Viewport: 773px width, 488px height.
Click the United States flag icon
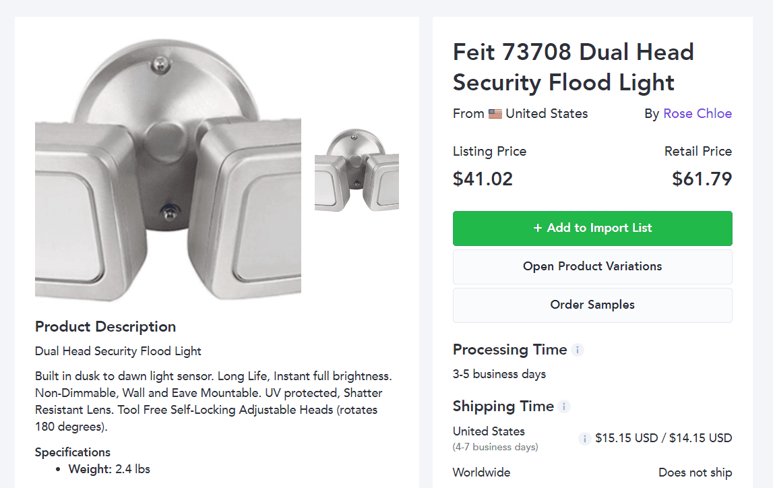pyautogui.click(x=495, y=113)
